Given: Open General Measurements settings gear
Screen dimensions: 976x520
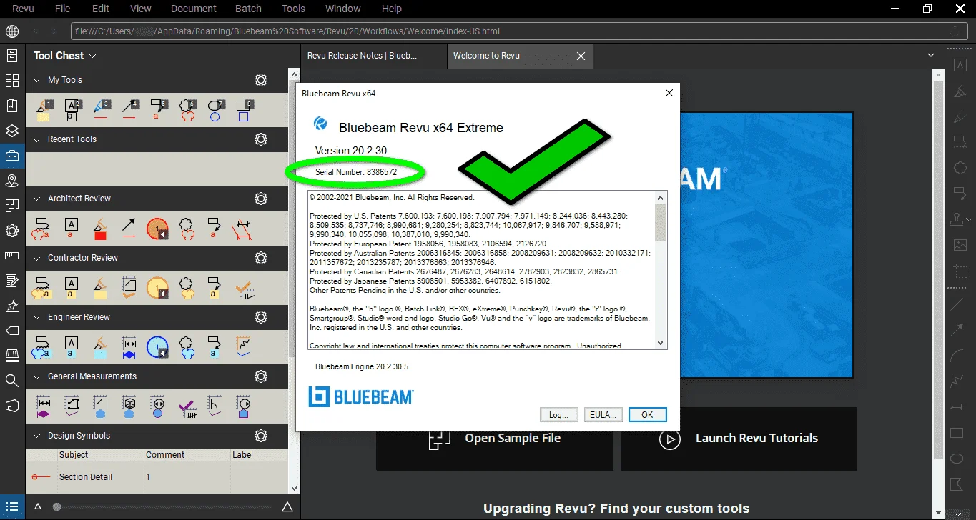Looking at the screenshot, I should pyautogui.click(x=261, y=376).
